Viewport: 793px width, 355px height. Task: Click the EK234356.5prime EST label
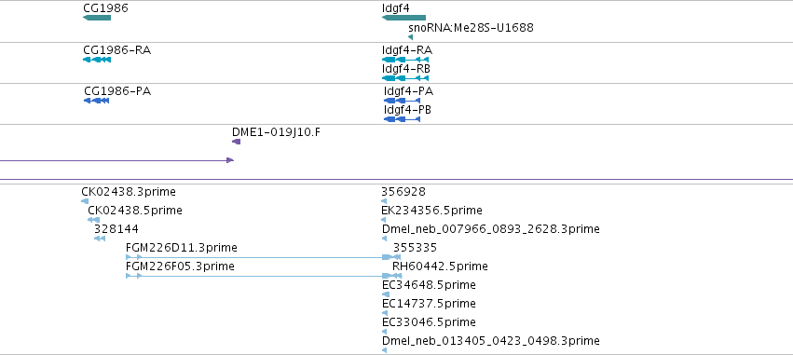tap(431, 211)
